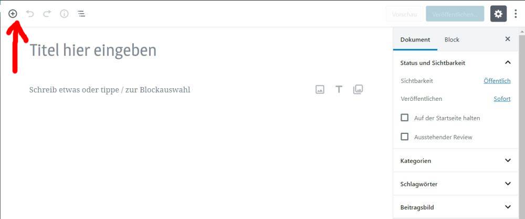Click the undo arrow icon
This screenshot has height=219, width=525.
tap(30, 14)
